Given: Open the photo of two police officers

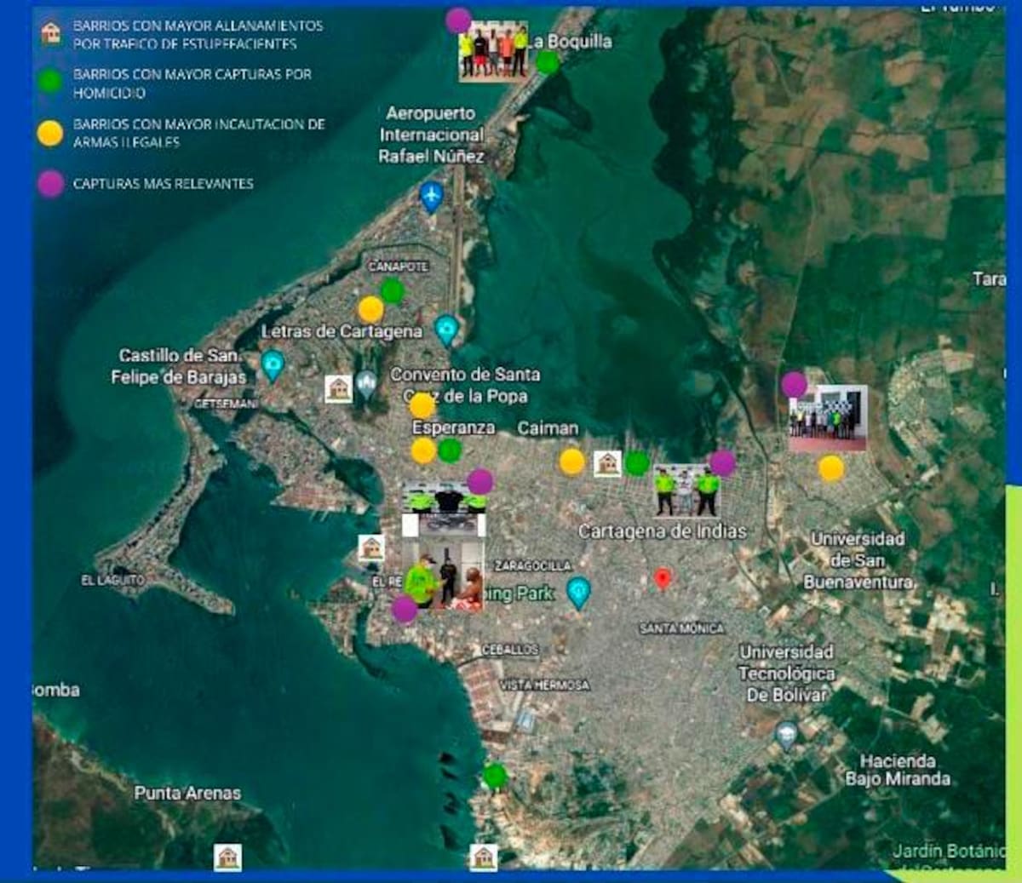Looking at the screenshot, I should tap(686, 491).
